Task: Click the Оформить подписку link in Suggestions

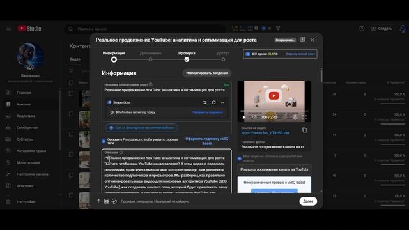Action: click(x=208, y=112)
